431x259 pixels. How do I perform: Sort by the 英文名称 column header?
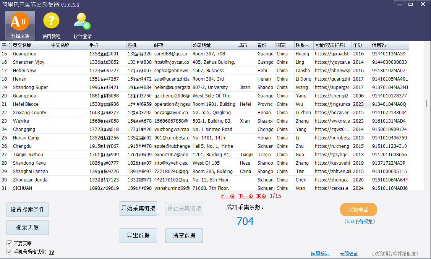(x=31, y=45)
